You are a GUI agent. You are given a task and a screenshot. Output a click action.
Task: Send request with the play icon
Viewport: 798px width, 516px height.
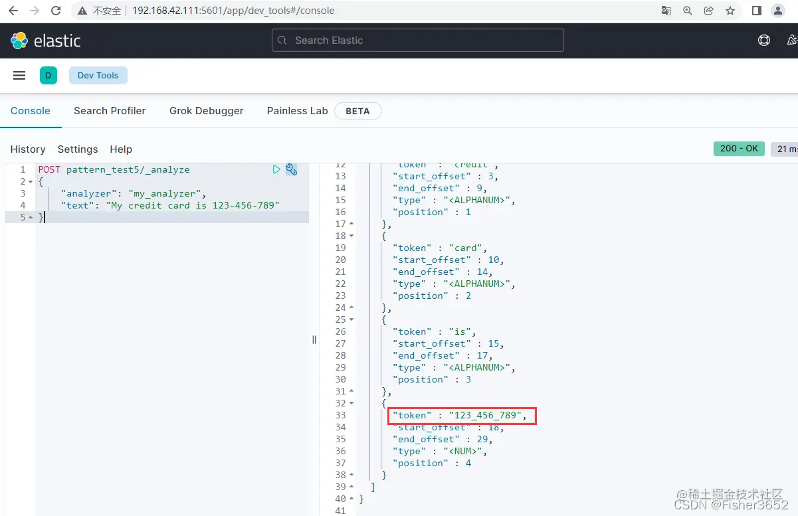pos(276,169)
